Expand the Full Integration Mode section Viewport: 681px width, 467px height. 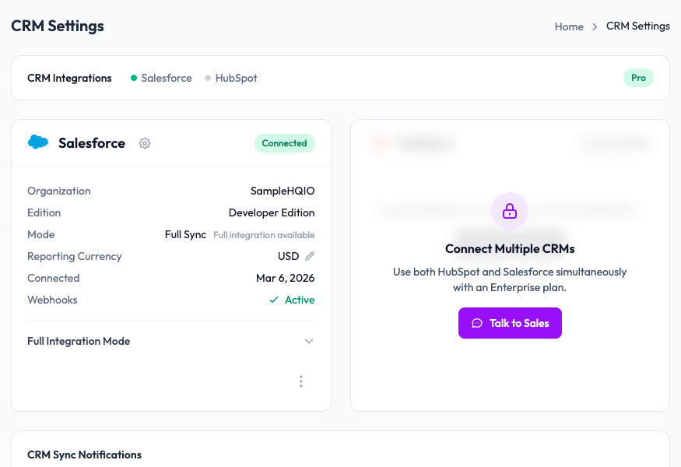coord(309,341)
